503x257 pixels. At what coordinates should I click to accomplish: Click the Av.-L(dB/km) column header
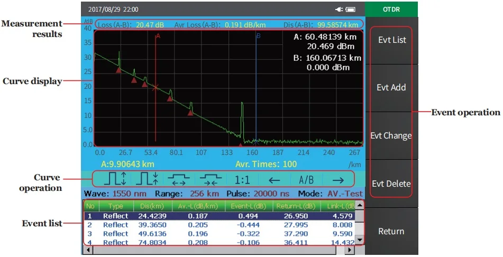tap(198, 206)
